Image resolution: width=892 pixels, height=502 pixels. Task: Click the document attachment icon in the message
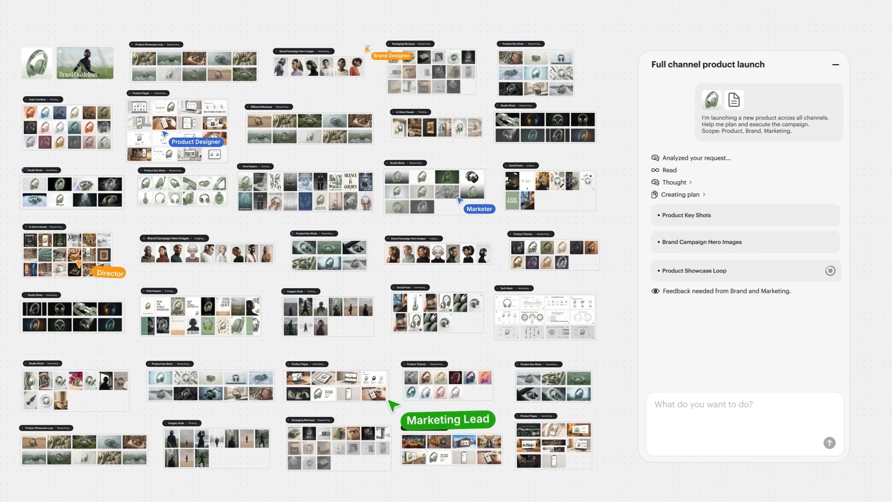[x=734, y=99]
